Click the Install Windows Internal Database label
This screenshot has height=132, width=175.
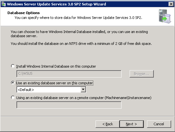pos(56,66)
